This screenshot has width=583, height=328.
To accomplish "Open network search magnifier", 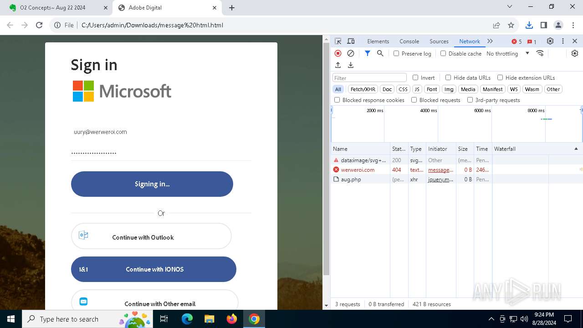I will click(380, 53).
